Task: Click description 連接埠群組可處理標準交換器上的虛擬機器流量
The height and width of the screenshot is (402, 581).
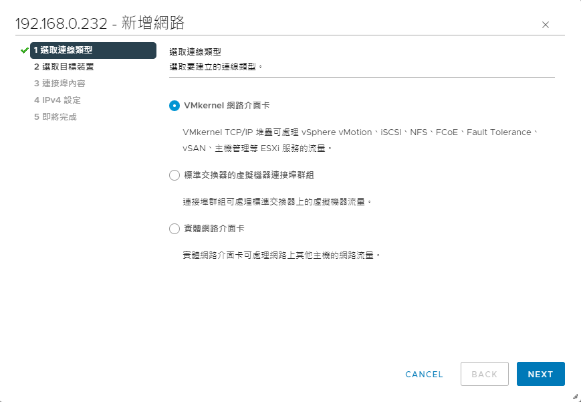Action: click(277, 202)
